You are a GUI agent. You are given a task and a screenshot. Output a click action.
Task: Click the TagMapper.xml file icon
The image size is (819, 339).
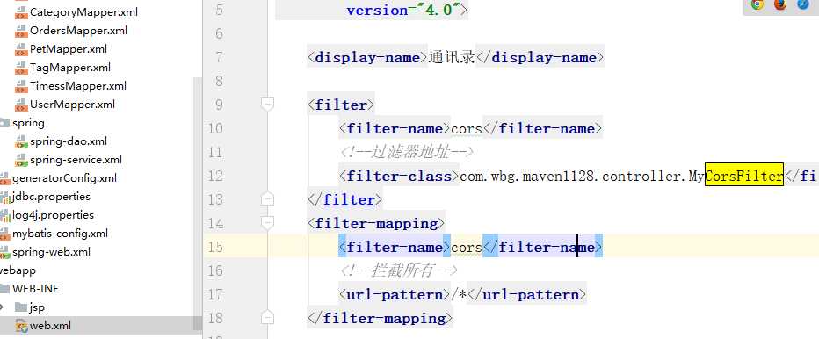[x=21, y=68]
